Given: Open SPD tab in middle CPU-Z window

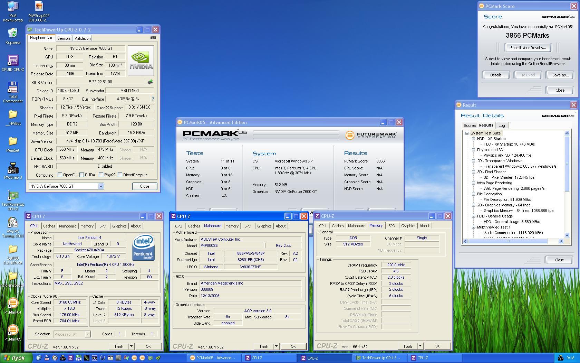Looking at the screenshot, I should [248, 226].
